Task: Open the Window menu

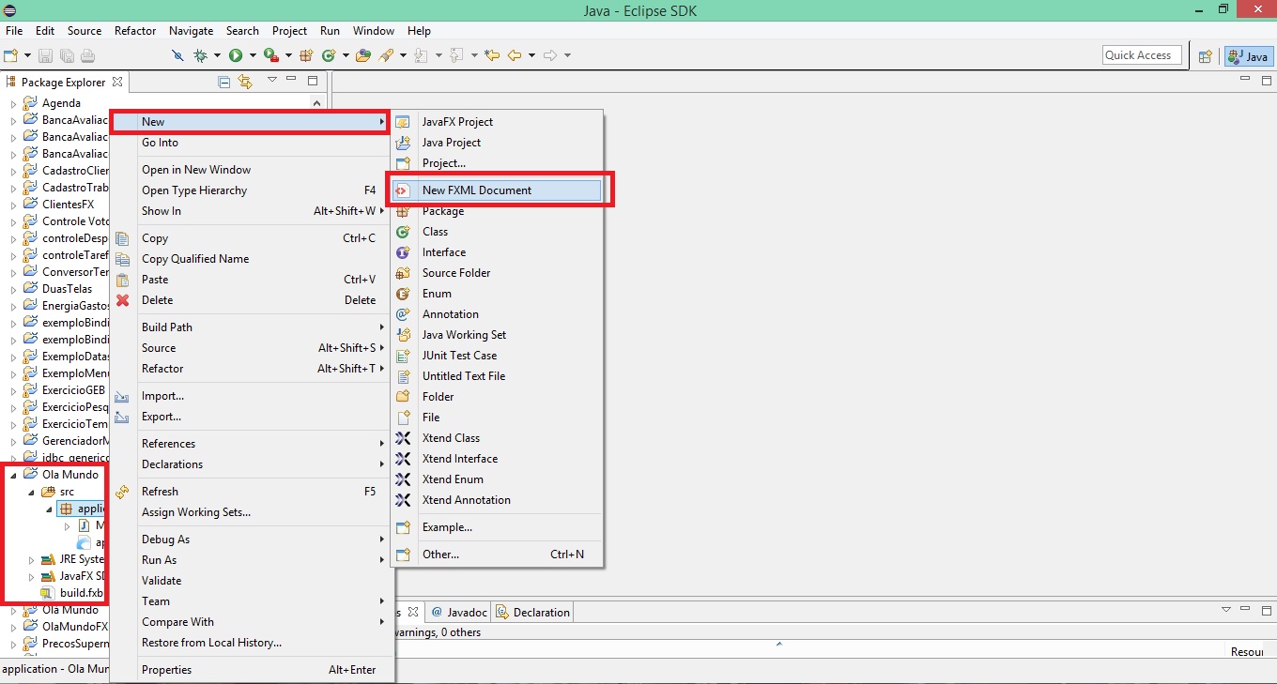Action: pos(376,31)
